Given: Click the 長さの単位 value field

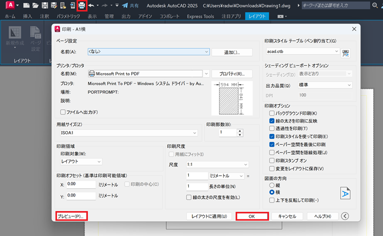Looking at the screenshot, I should pos(197,187).
